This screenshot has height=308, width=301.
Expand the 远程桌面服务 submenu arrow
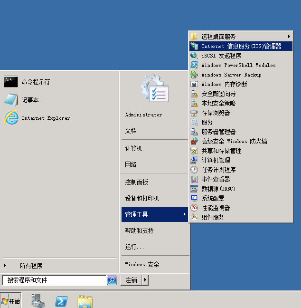[x=289, y=36]
